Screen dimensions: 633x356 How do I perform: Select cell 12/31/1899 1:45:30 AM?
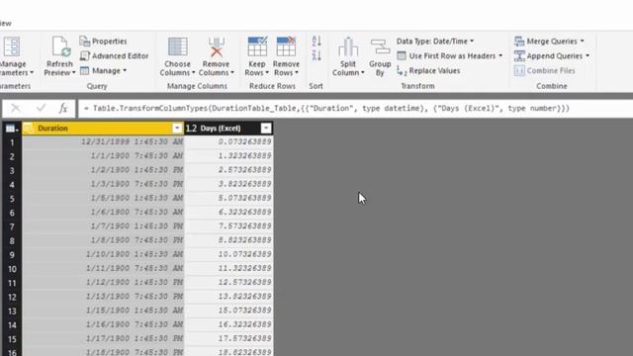click(x=103, y=141)
